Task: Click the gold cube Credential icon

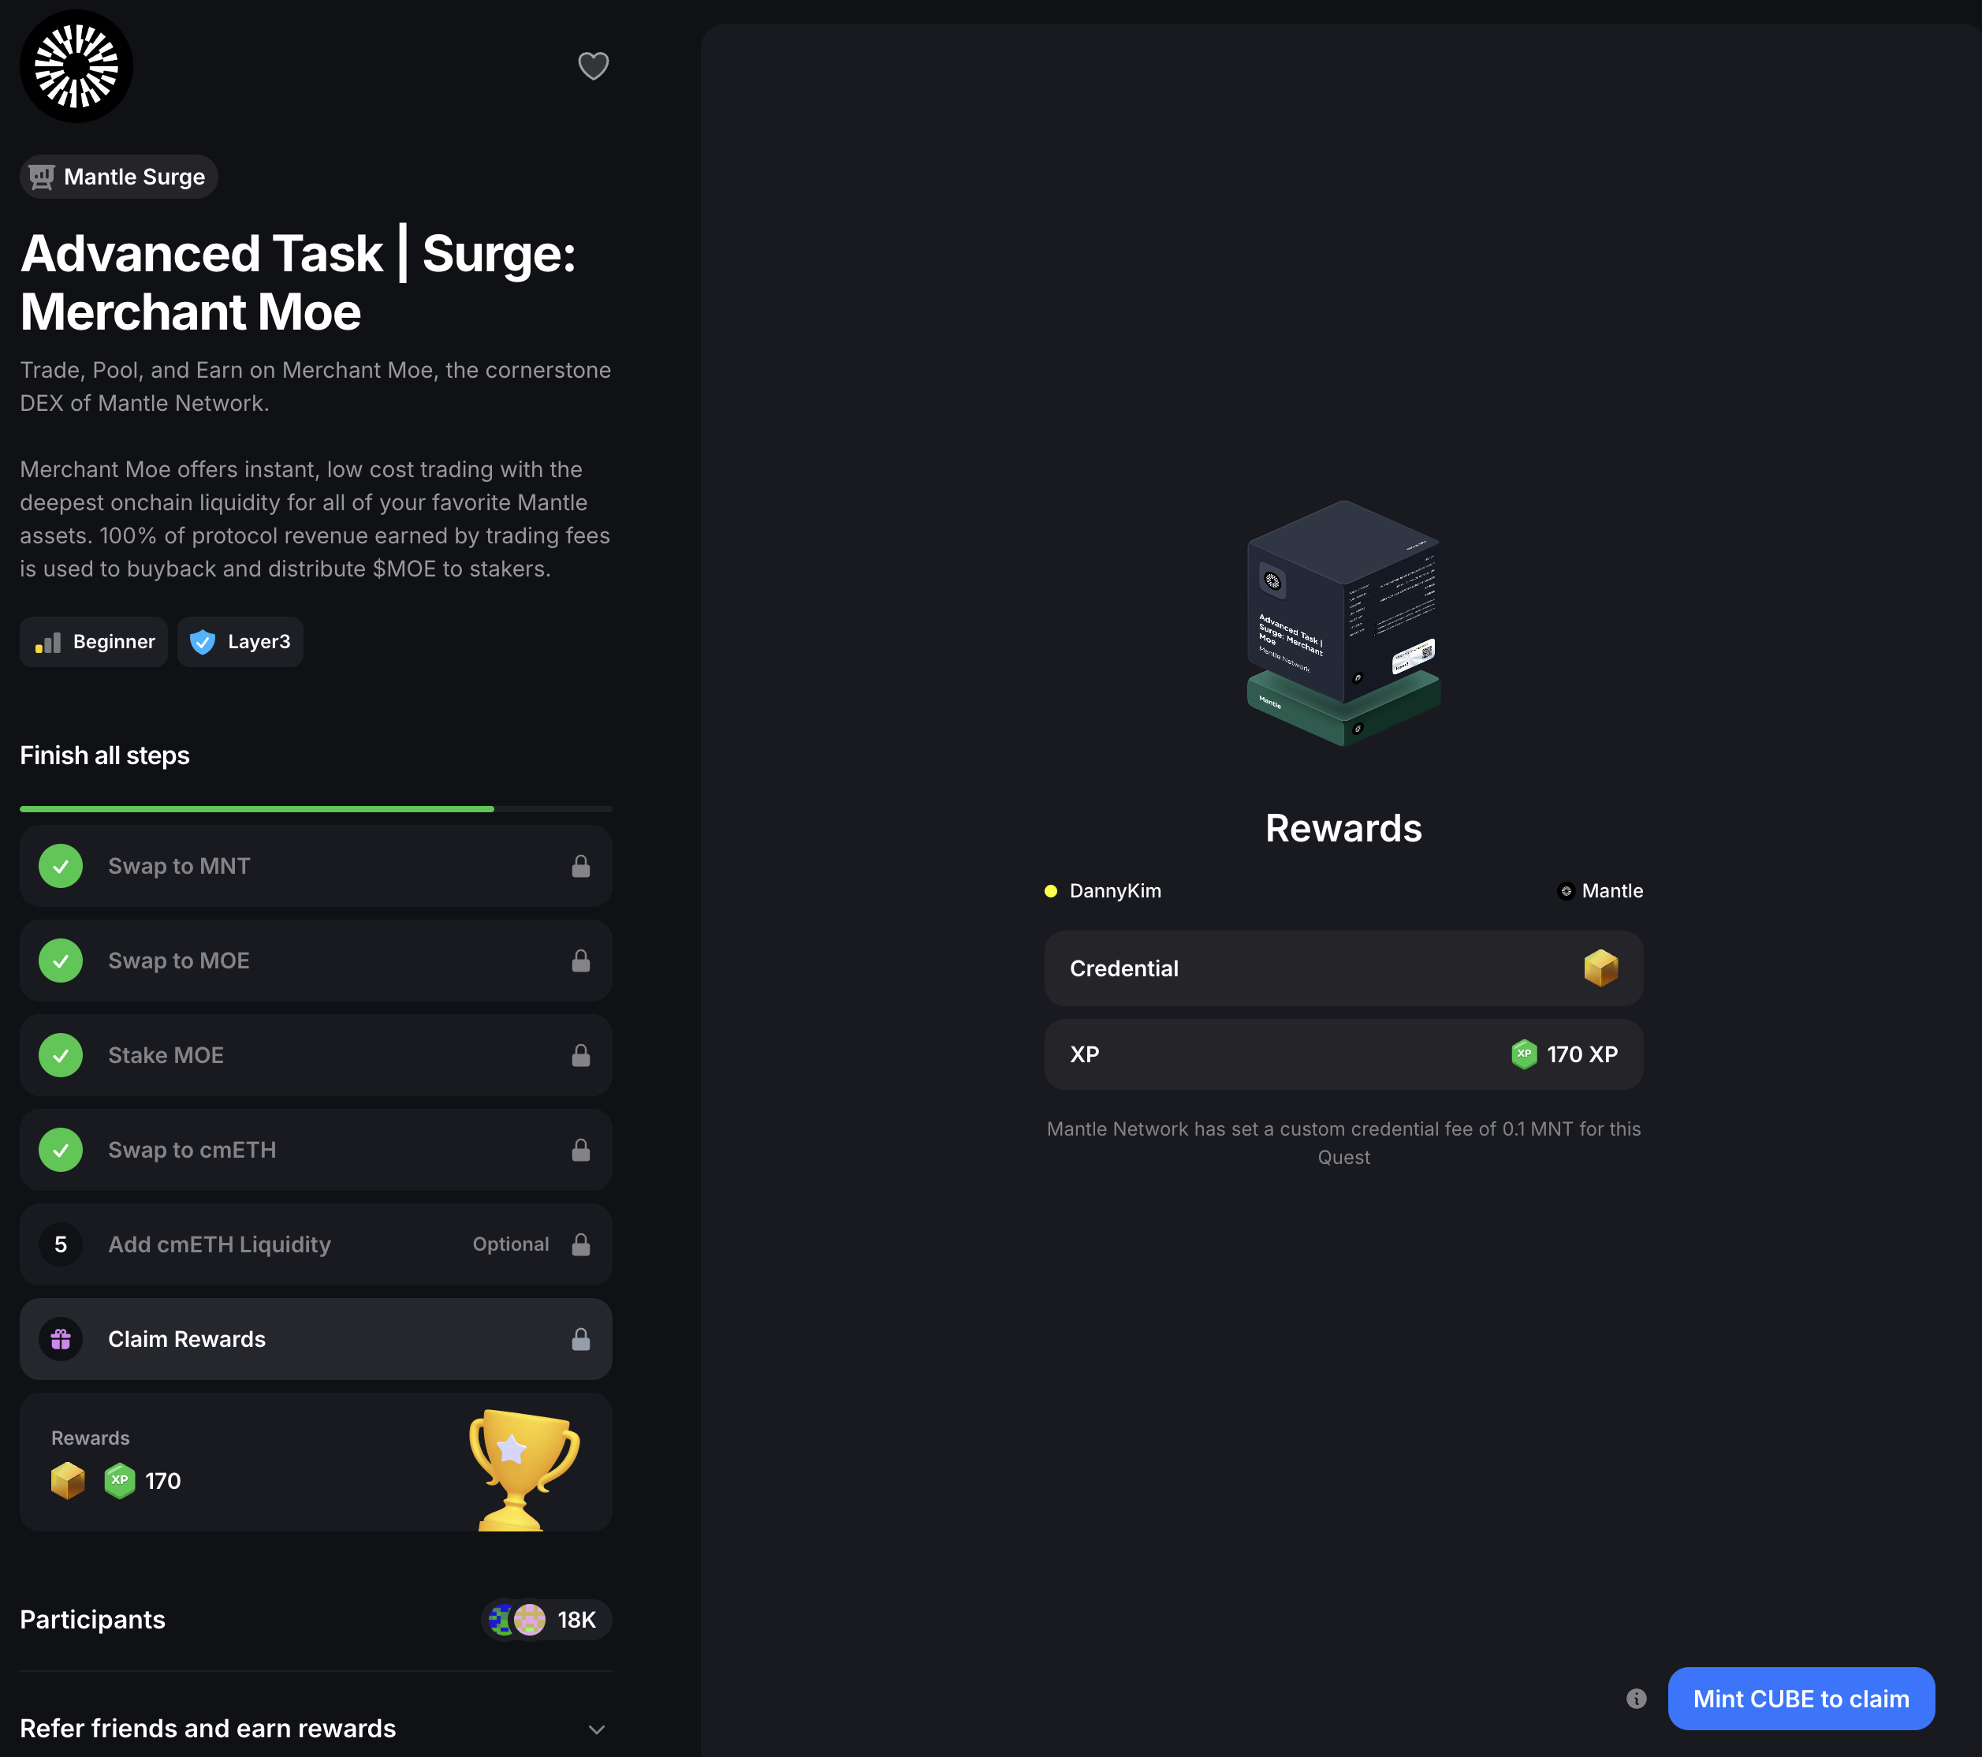Action: 1600,968
